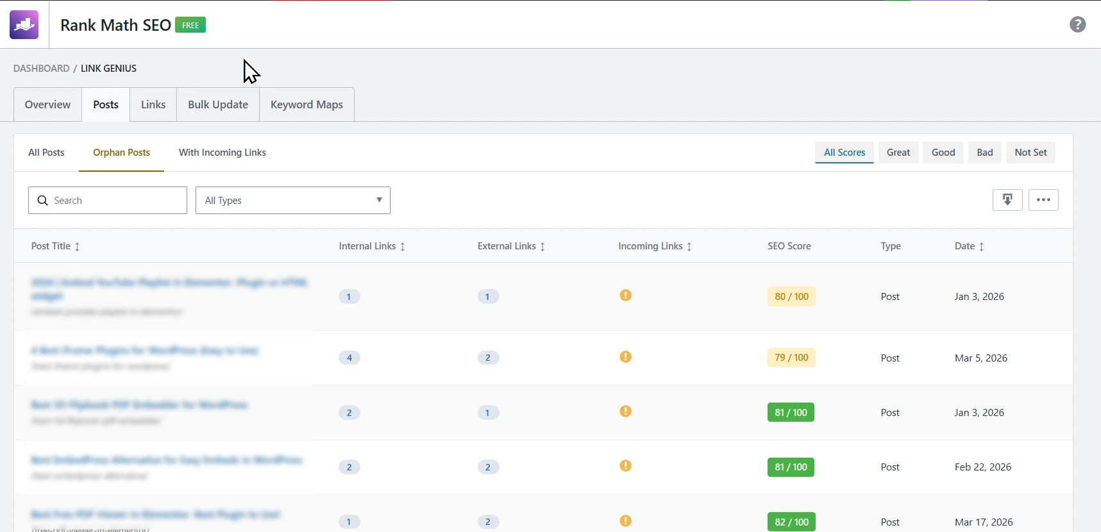Click the search magnifier icon
Image resolution: width=1101 pixels, height=532 pixels.
click(43, 201)
